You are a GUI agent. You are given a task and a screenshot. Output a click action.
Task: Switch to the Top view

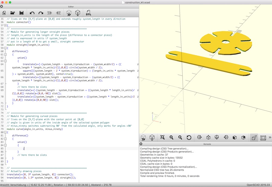click(208, 137)
